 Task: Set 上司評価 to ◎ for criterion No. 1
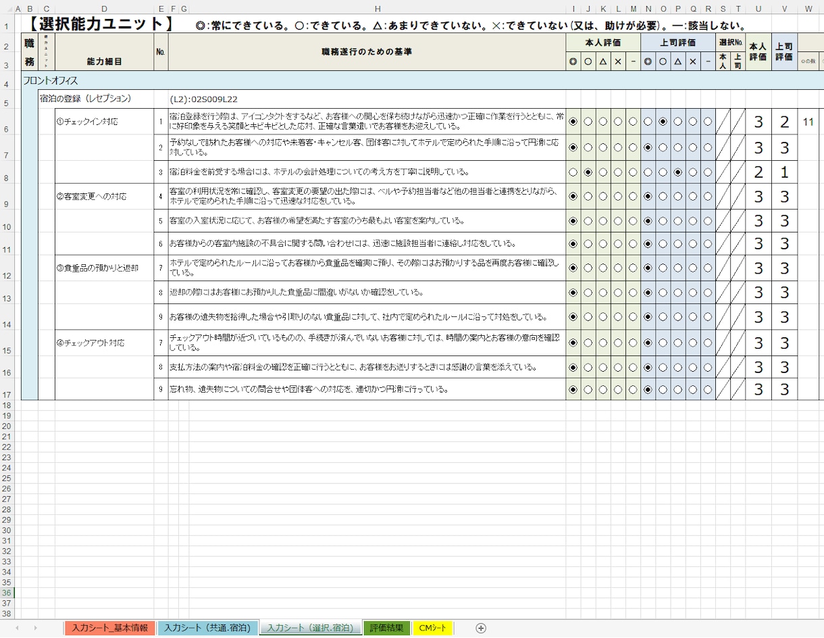[x=648, y=122]
